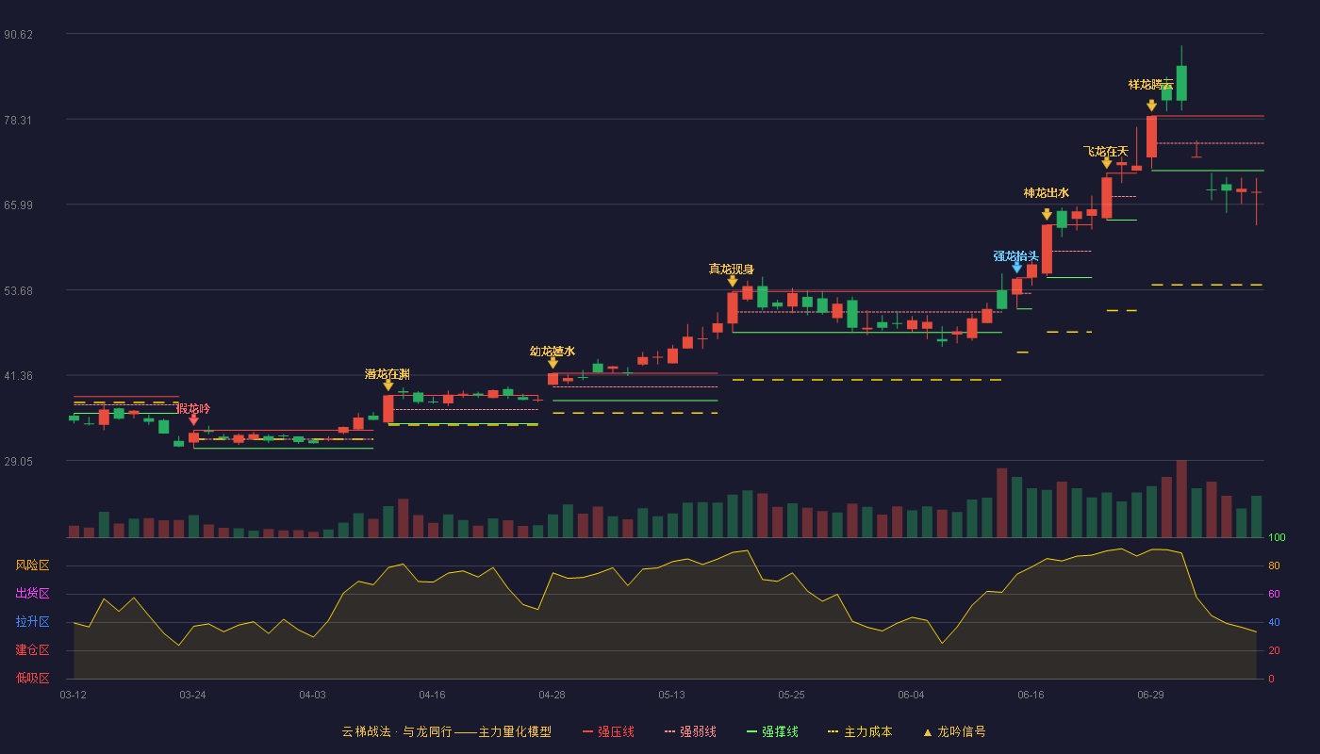Click the 云梯战法 · 与龙同行 title legend
This screenshot has width=1320, height=754.
coord(446,731)
